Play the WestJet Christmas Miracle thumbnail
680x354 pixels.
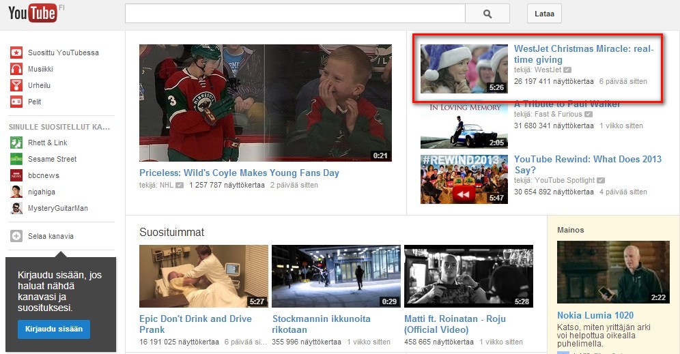tap(464, 68)
